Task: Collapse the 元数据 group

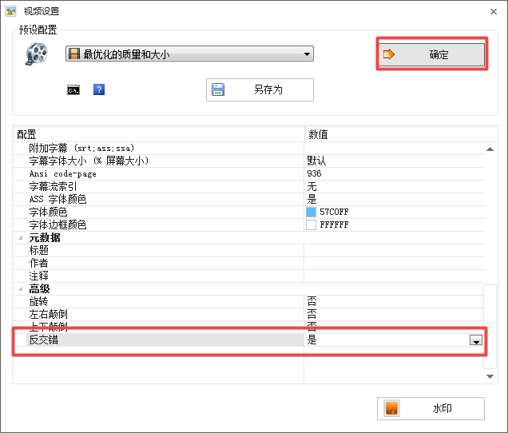Action: click(x=22, y=238)
